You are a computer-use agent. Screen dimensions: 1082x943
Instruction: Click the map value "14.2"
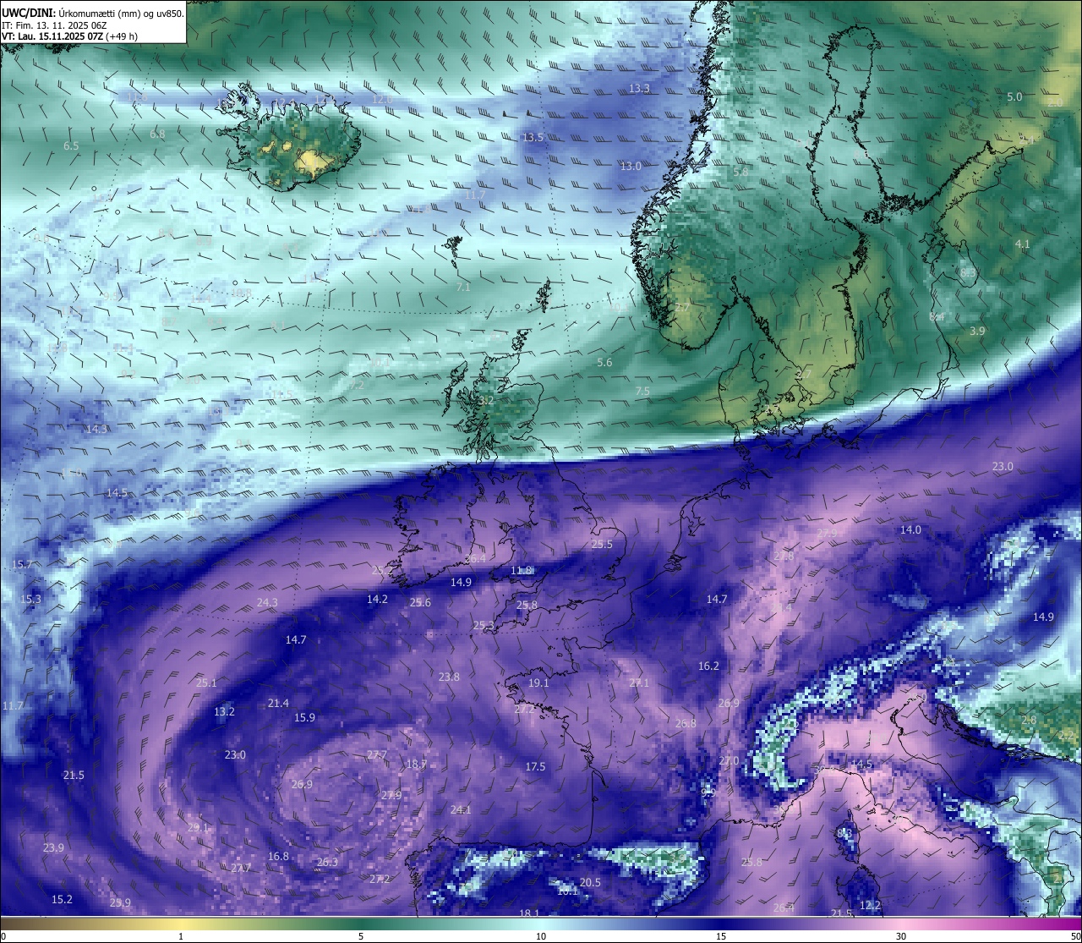[x=377, y=600]
